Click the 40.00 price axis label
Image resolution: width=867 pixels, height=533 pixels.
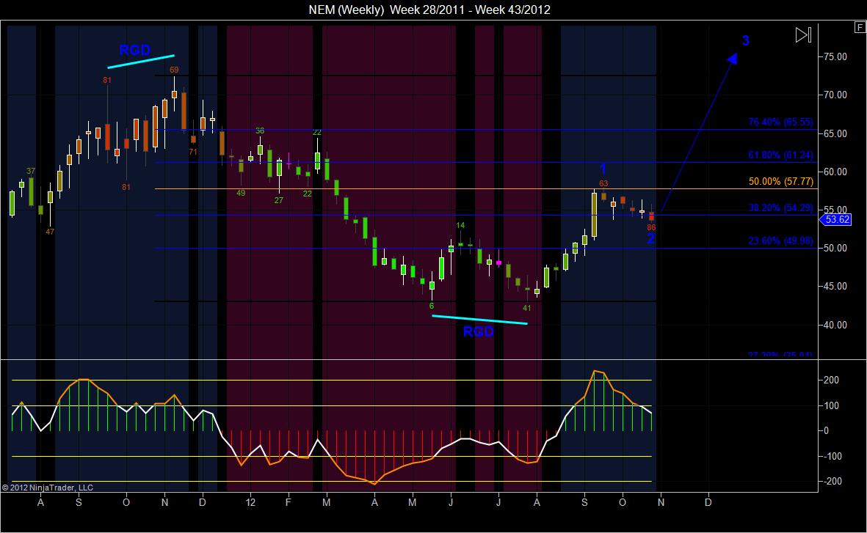pos(835,325)
